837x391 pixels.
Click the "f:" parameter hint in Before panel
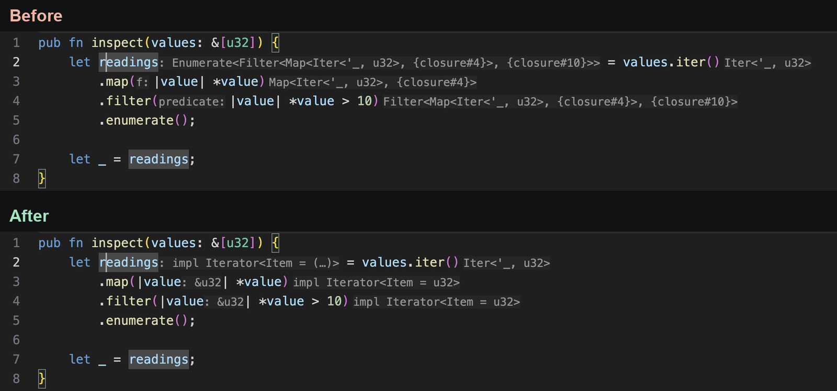click(142, 82)
